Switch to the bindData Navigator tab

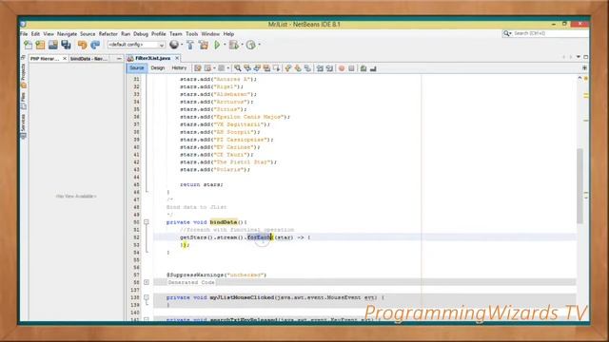click(88, 59)
